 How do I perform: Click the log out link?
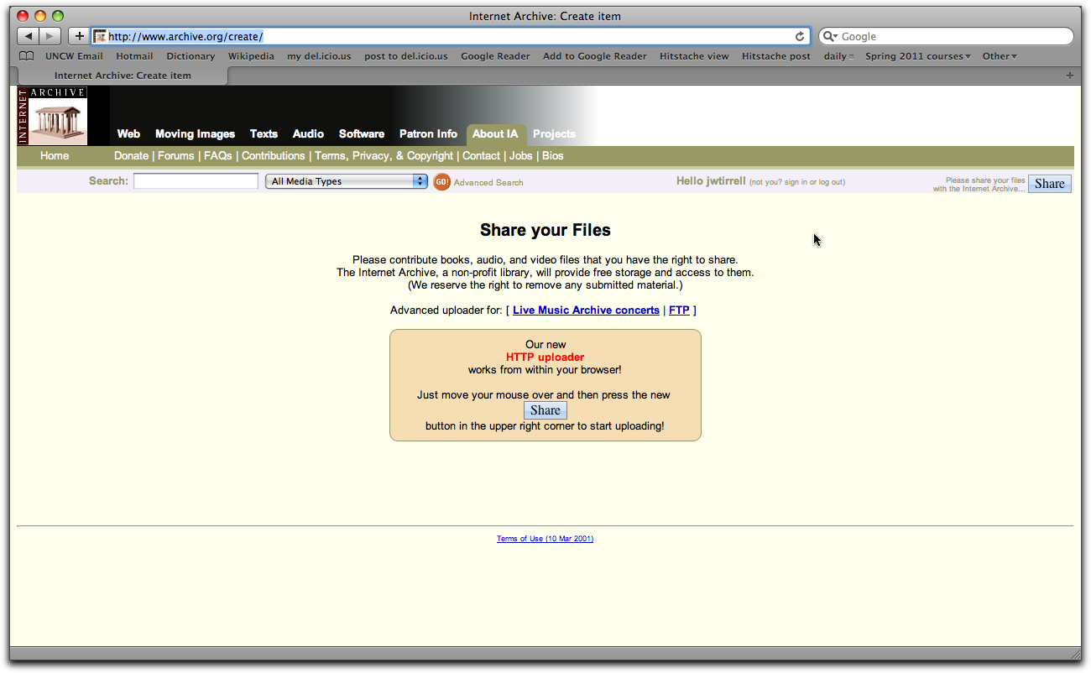[828, 182]
